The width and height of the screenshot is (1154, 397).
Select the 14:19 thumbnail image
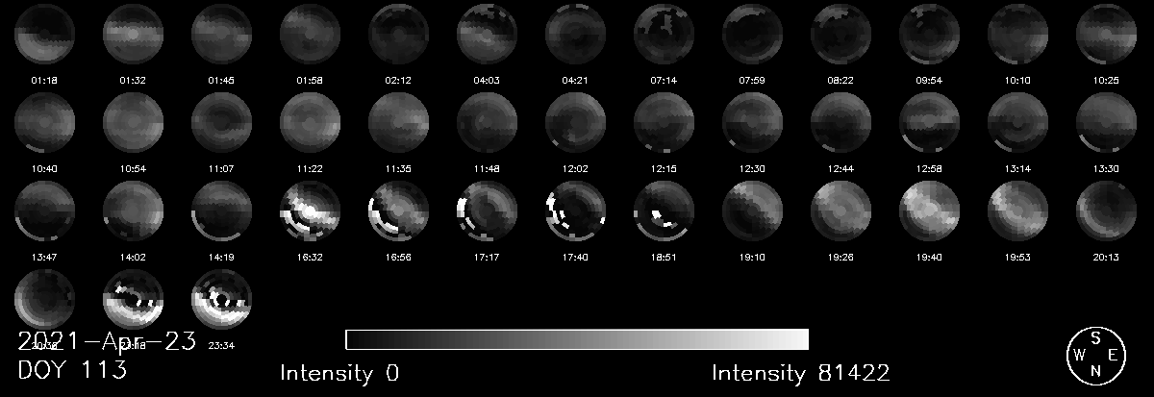[x=221, y=211]
